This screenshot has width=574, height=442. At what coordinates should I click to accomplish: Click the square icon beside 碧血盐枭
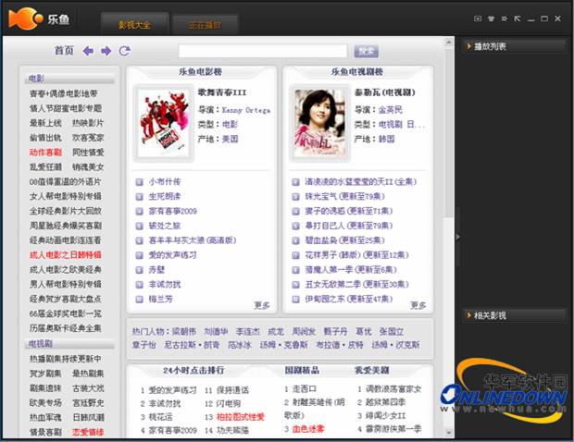click(x=295, y=240)
